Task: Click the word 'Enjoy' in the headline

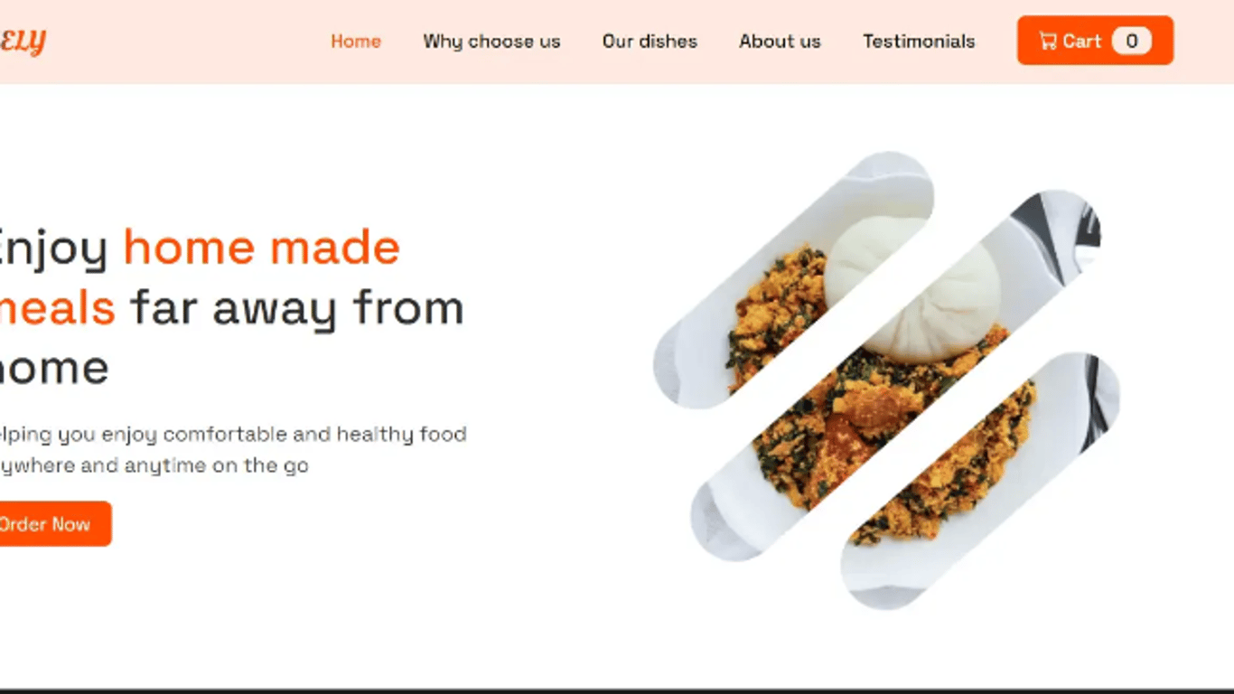Action: (53, 249)
